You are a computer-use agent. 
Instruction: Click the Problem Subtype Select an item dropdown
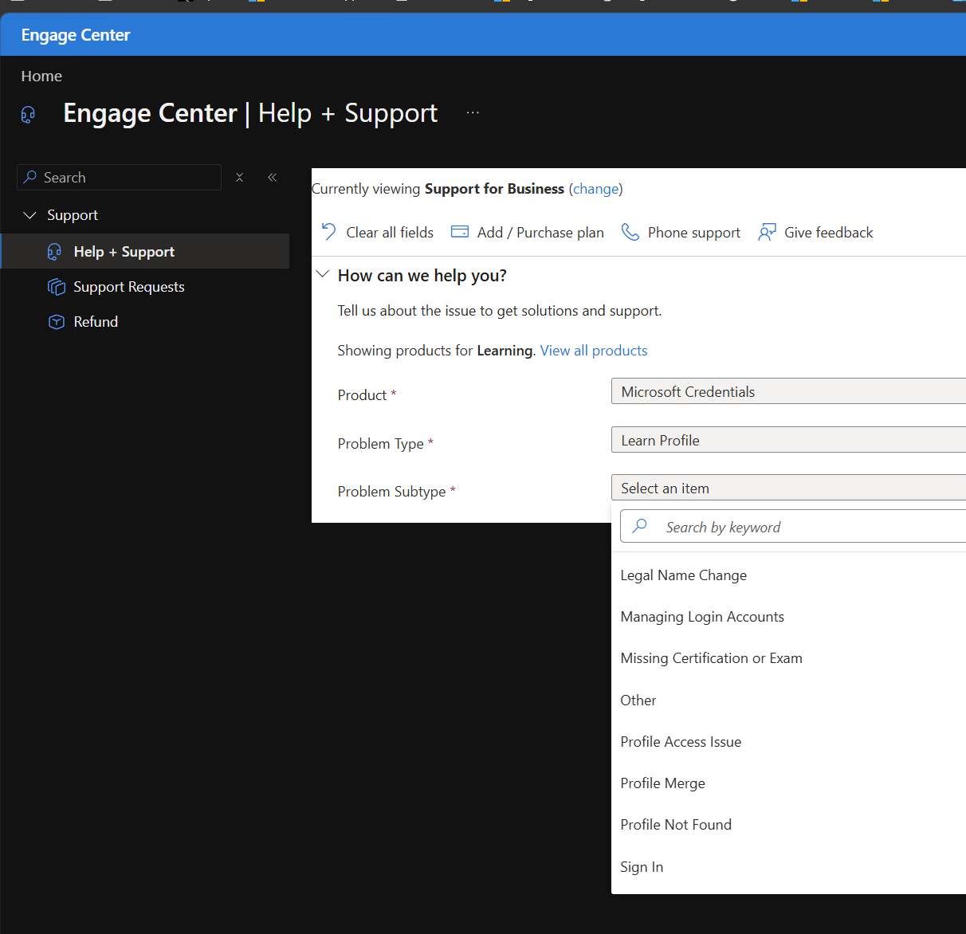pos(788,488)
